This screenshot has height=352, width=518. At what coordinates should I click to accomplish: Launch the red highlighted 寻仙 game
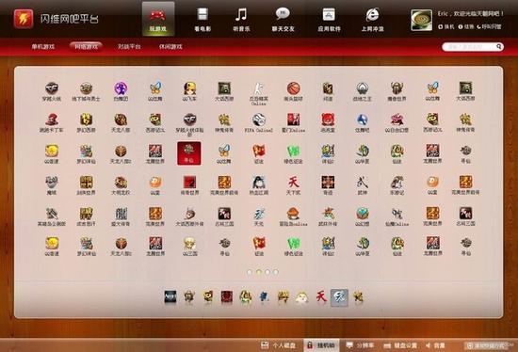coord(189,153)
